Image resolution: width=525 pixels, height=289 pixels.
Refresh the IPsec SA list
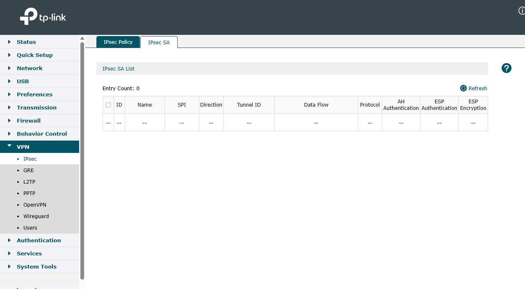pos(474,88)
